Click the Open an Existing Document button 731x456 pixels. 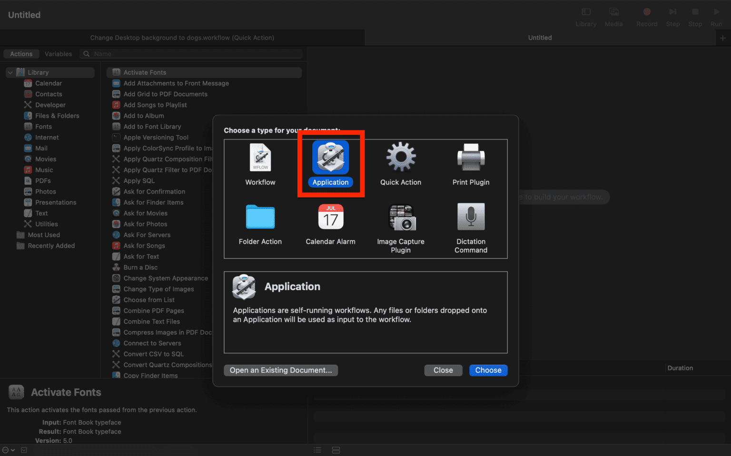pos(281,370)
